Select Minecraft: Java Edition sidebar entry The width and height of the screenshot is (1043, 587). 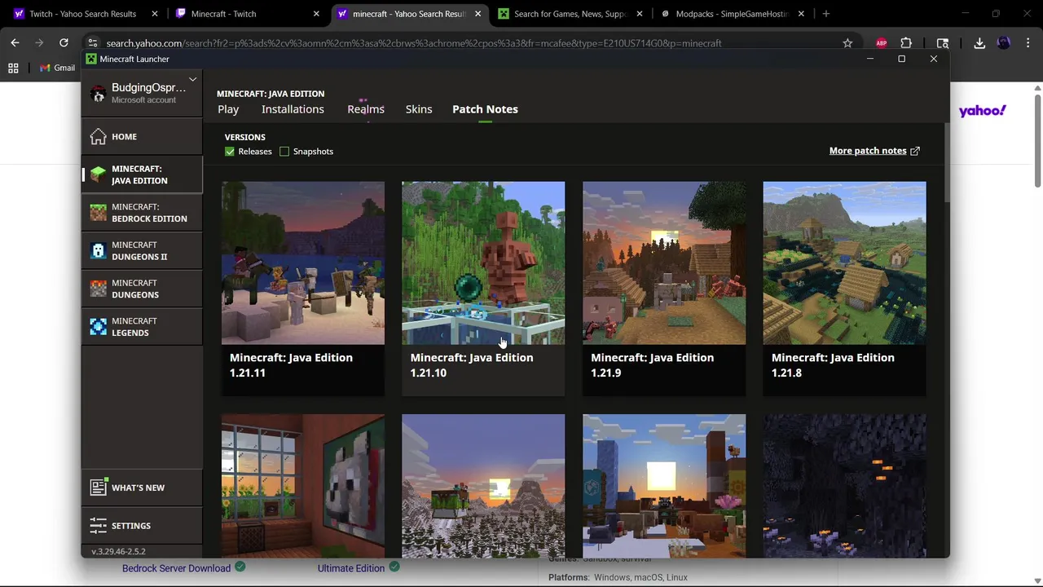coord(142,174)
